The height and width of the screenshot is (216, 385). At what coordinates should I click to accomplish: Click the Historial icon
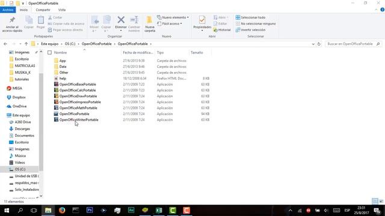pyautogui.click(x=215, y=30)
